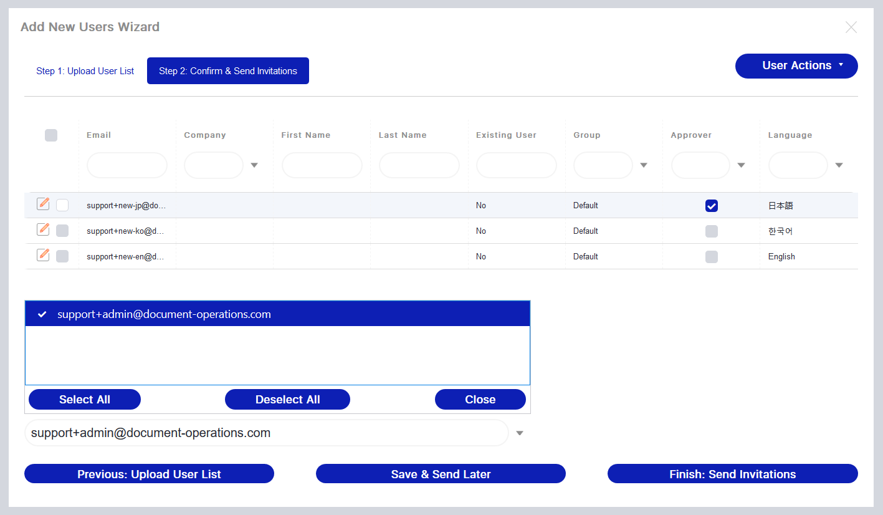Click the 日本語 language cell
The image size is (883, 515).
tap(781, 206)
